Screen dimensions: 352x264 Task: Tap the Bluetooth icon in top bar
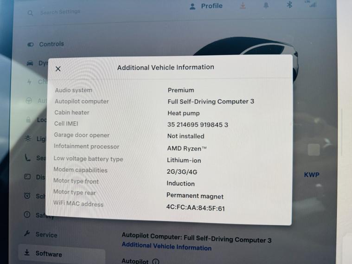(289, 5)
